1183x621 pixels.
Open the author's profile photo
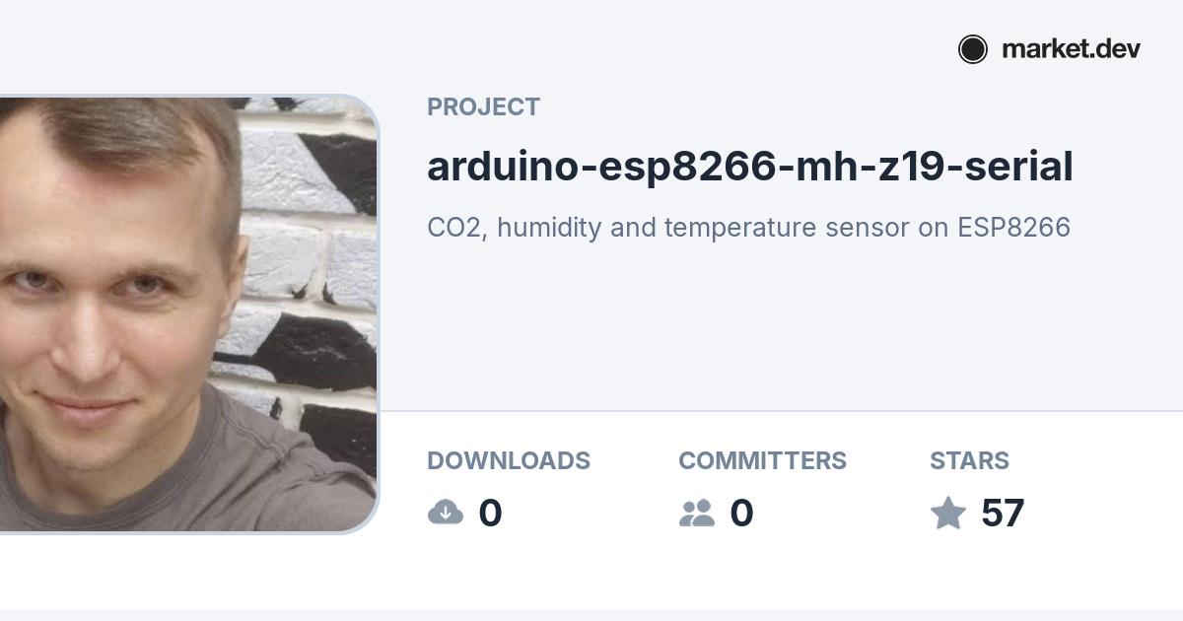(188, 314)
